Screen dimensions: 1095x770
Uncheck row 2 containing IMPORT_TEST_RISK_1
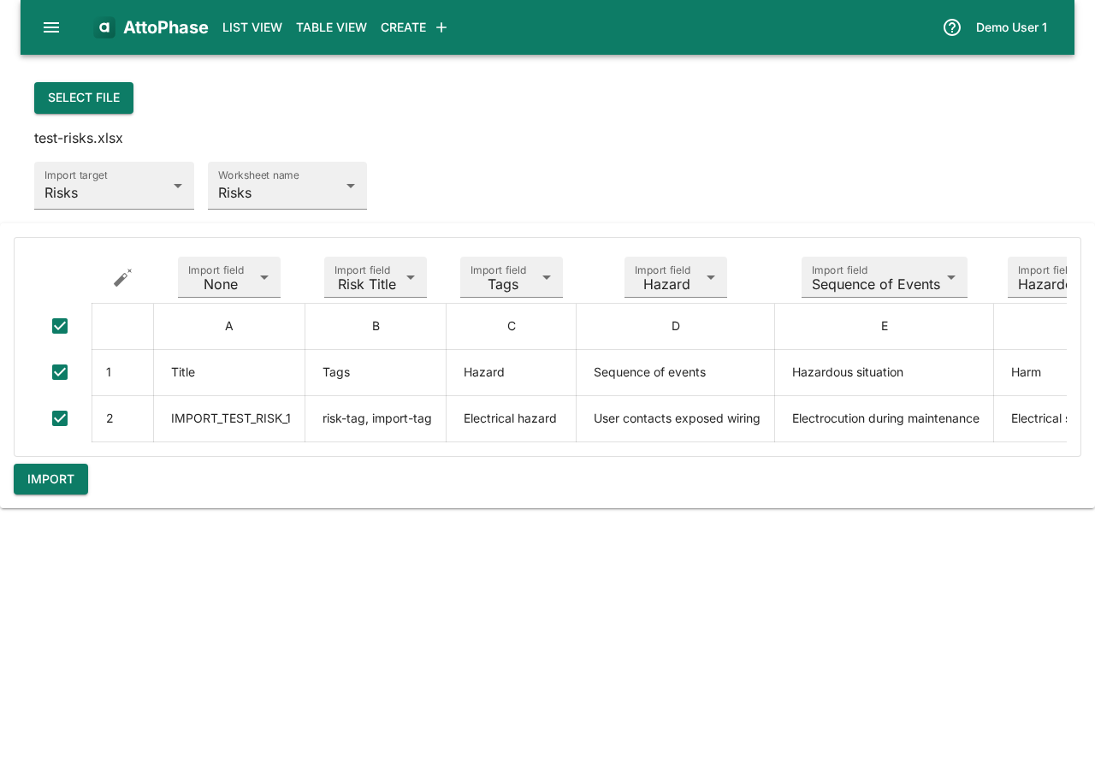59,418
